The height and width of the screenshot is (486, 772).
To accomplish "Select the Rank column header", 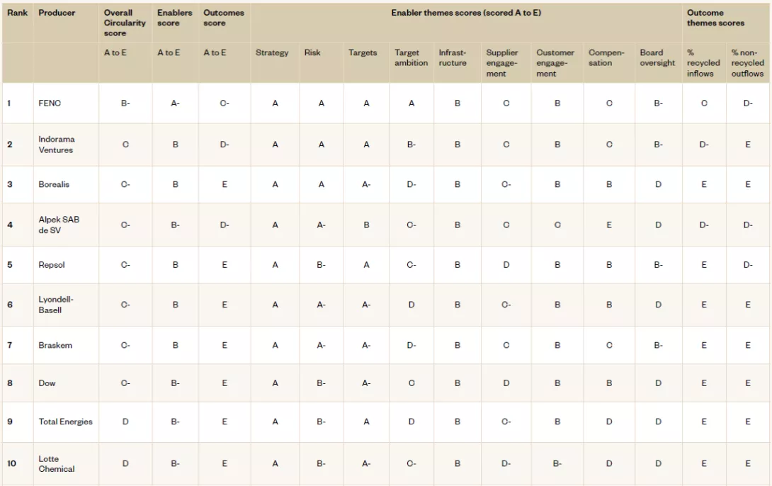I will 17,13.
